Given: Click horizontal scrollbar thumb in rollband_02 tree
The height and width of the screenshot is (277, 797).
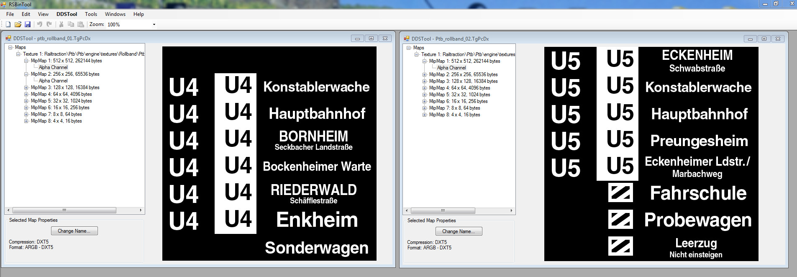Looking at the screenshot, I should [443, 210].
